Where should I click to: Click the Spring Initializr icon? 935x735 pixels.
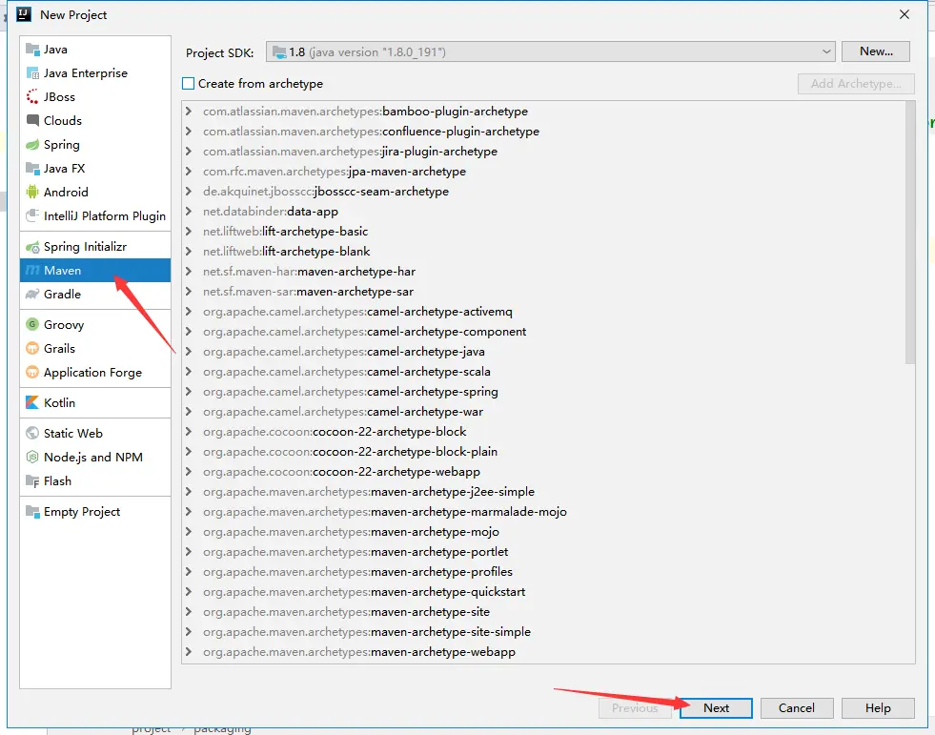32,246
